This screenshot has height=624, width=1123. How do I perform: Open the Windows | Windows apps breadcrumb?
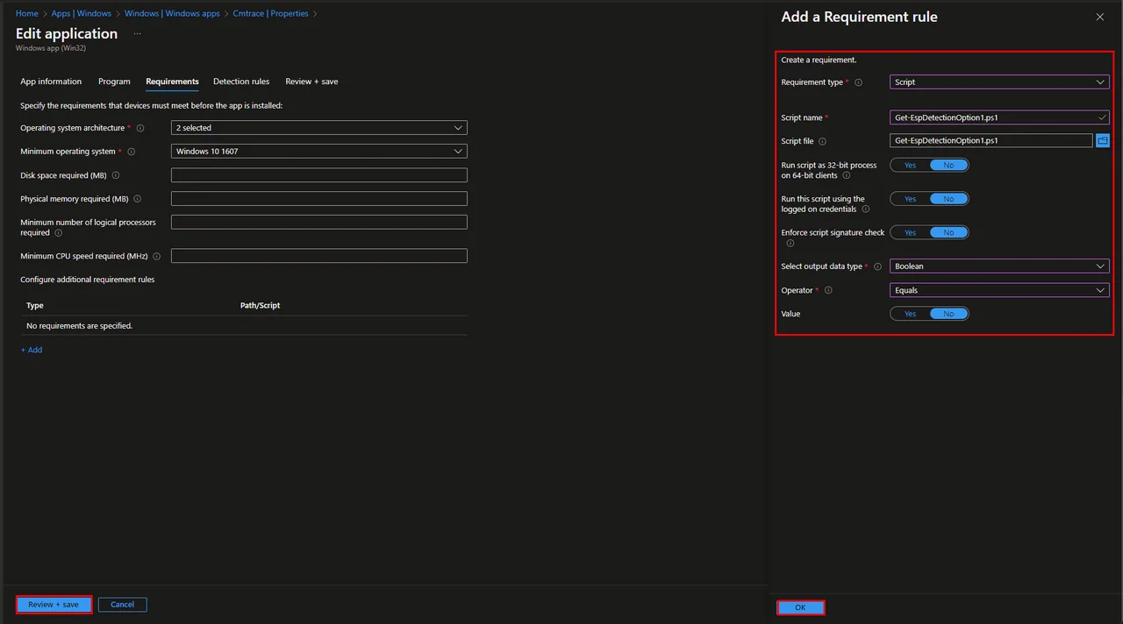point(172,14)
